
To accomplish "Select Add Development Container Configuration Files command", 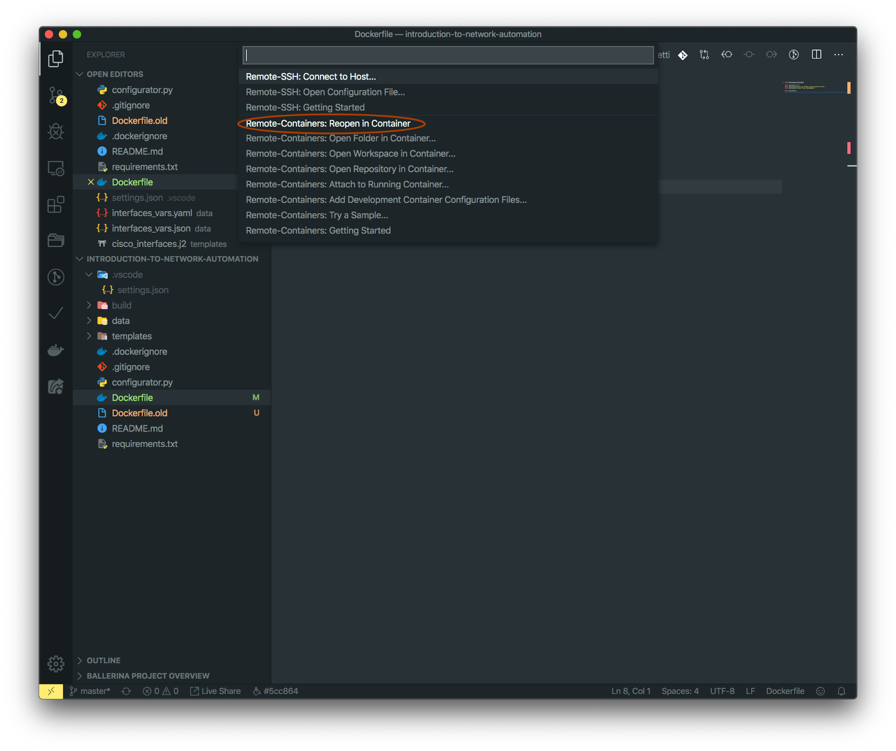I will click(x=448, y=200).
